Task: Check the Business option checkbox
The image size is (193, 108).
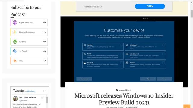Action: (x=163, y=63)
